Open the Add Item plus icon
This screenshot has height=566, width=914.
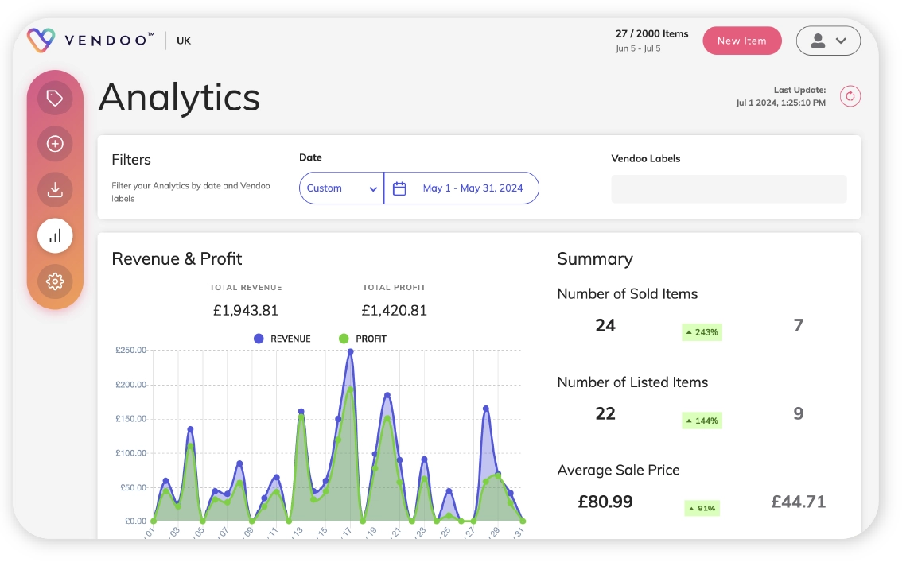tap(54, 144)
